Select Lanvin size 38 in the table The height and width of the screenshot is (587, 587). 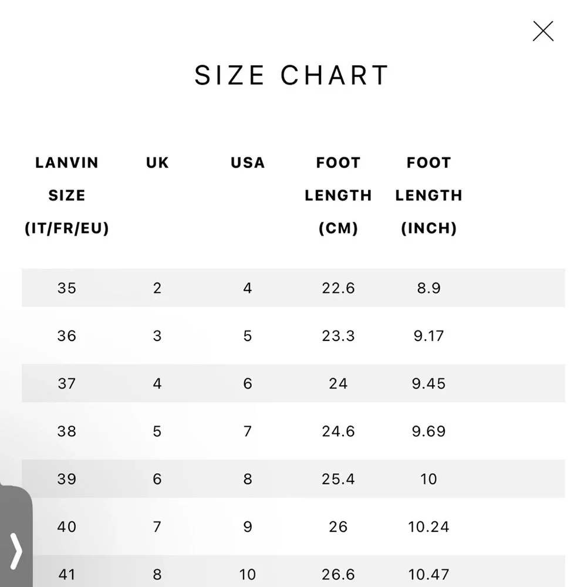67,431
